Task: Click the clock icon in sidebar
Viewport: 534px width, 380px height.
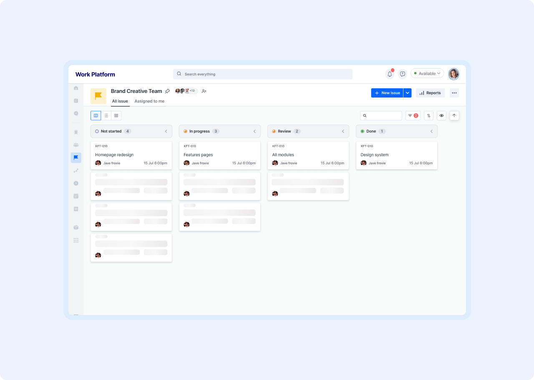Action: [x=76, y=183]
